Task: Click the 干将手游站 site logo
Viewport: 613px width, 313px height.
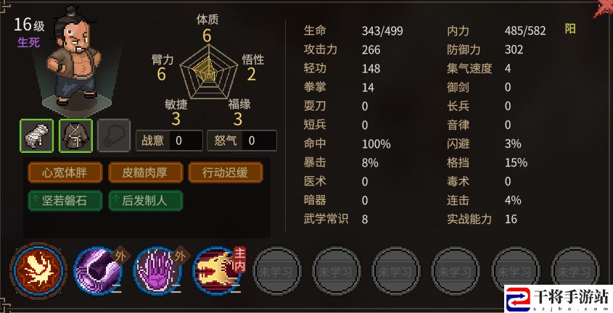Action: tap(559, 299)
